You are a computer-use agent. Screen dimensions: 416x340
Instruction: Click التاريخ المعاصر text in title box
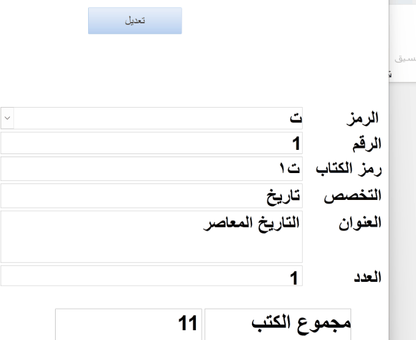[x=251, y=223]
